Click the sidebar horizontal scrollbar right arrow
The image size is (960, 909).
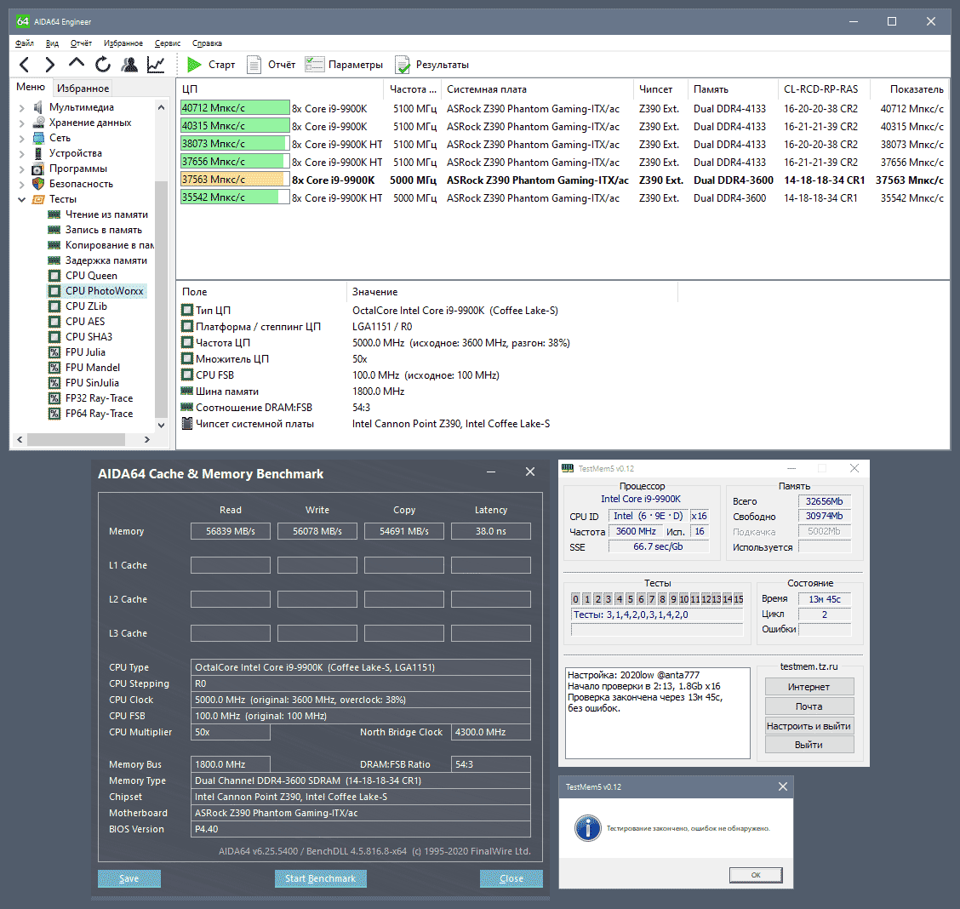coord(147,439)
